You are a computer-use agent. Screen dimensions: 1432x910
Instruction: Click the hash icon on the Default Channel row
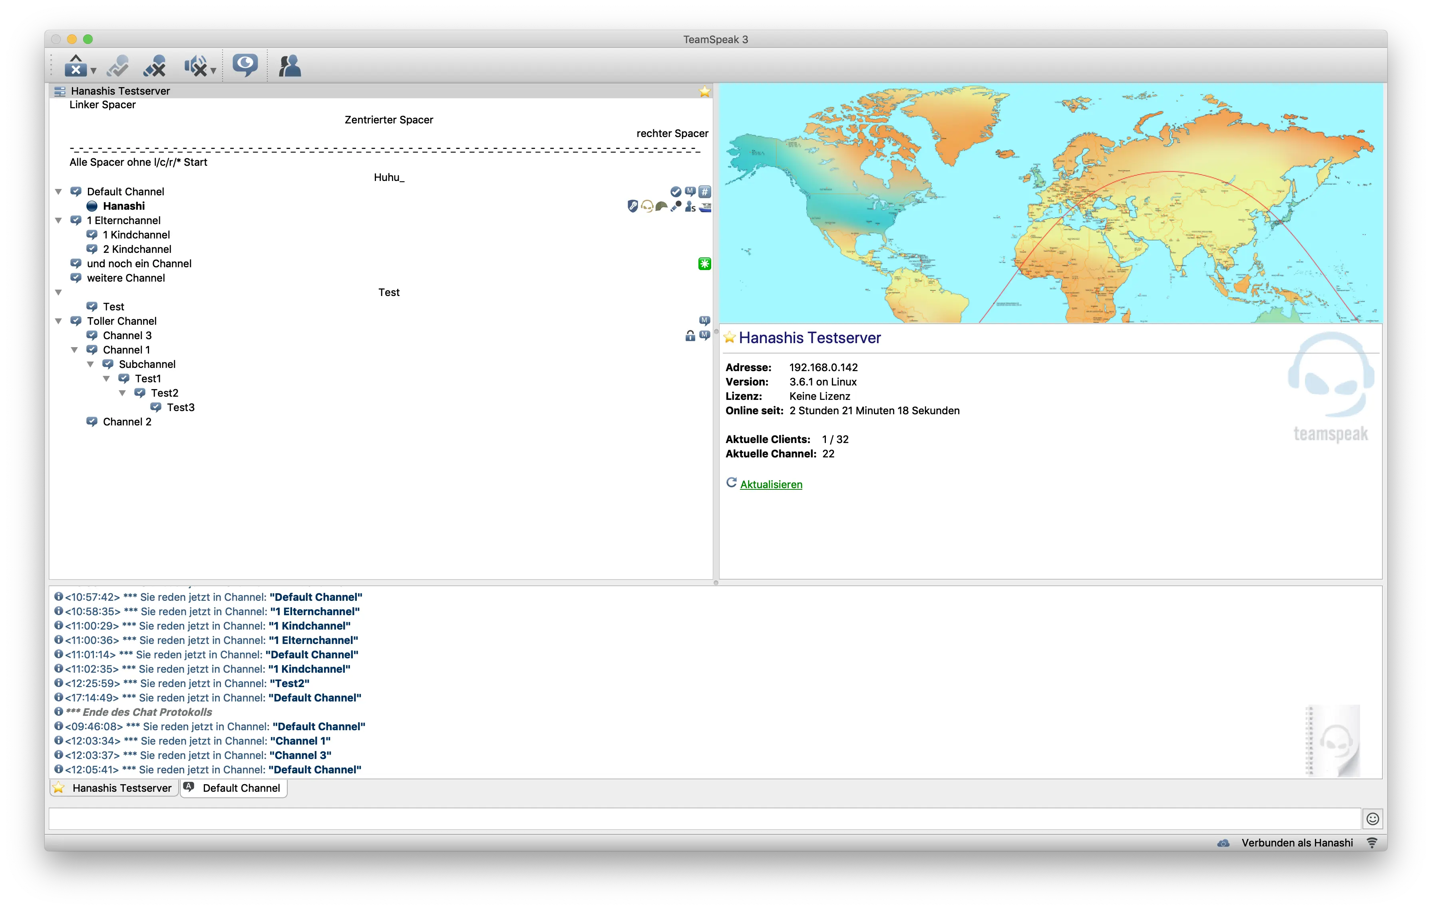(x=705, y=191)
